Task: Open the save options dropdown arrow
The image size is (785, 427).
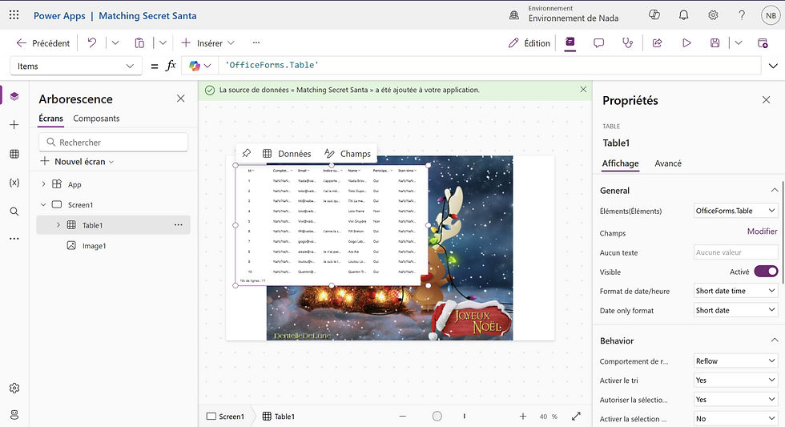Action: (739, 43)
